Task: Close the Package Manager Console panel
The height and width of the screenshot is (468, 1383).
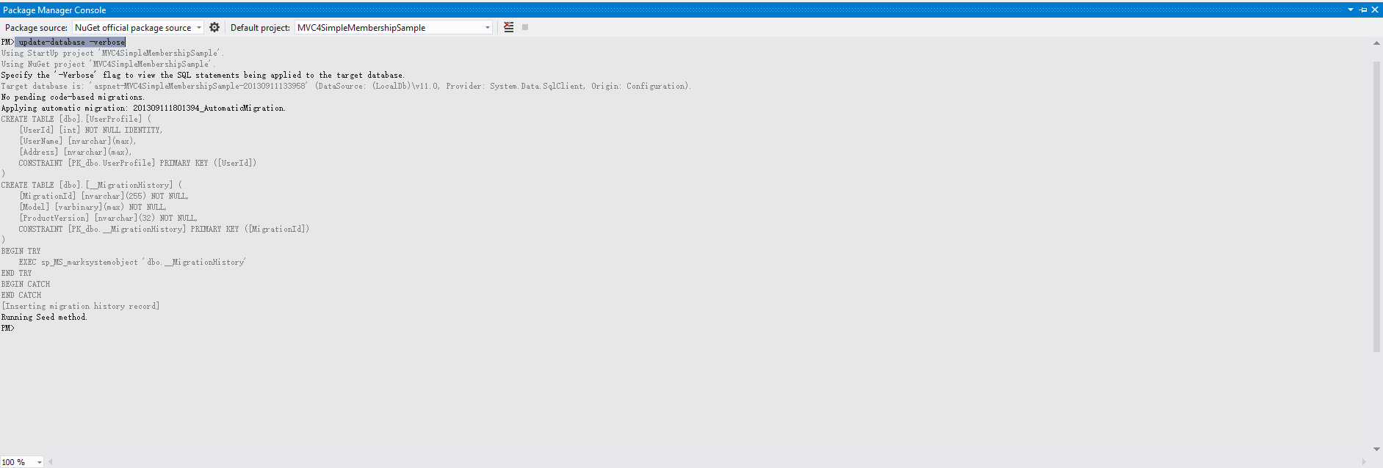Action: click(1375, 10)
